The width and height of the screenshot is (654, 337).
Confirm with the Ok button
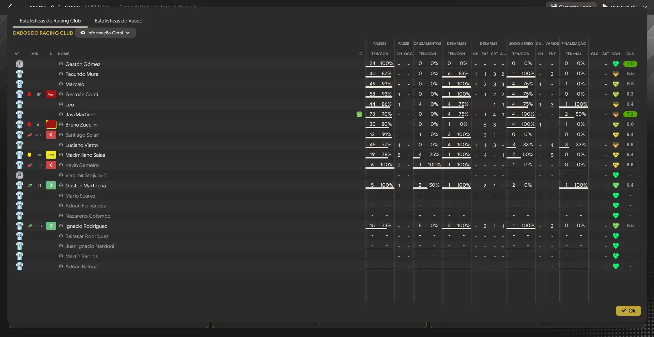coord(628,310)
